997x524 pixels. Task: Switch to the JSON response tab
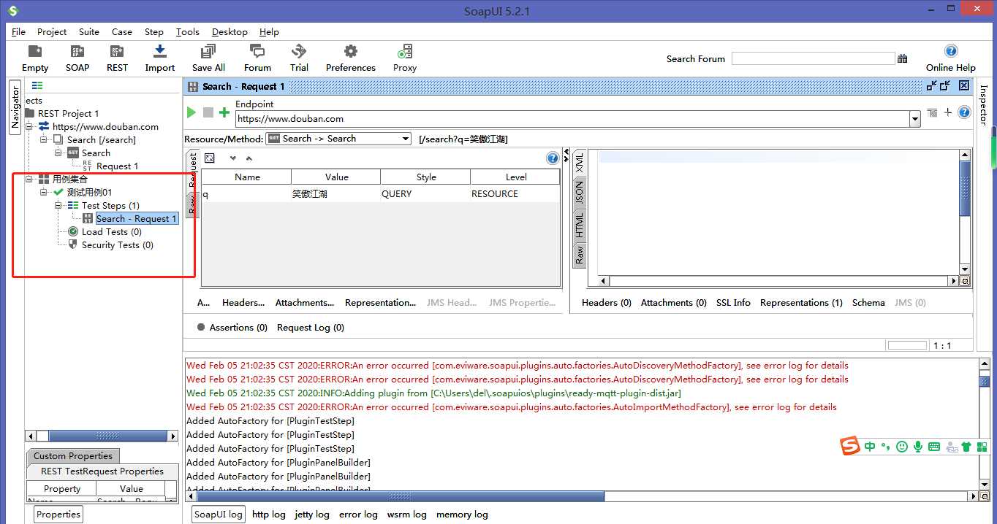click(580, 193)
